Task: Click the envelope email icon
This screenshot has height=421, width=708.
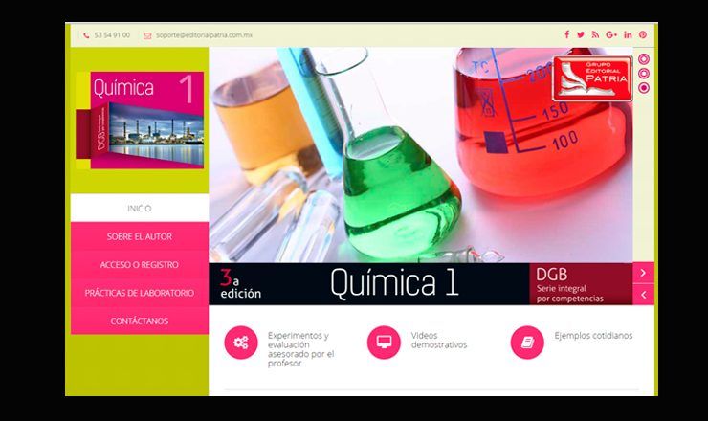Action: click(x=147, y=35)
